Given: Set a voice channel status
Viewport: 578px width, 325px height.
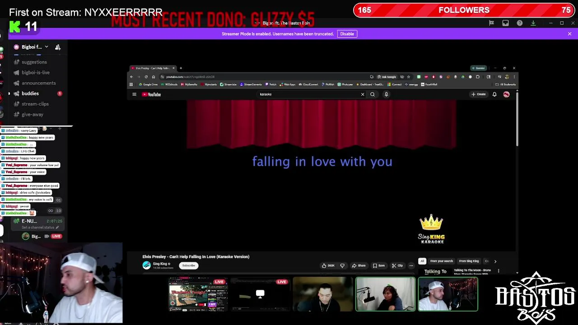Looking at the screenshot, I should coord(40,227).
